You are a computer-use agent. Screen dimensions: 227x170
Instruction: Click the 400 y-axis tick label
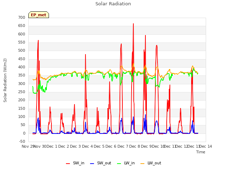(22, 67)
